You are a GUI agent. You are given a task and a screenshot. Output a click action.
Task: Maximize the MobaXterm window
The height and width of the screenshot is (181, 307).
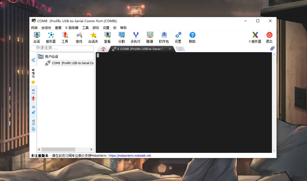pyautogui.click(x=258, y=21)
